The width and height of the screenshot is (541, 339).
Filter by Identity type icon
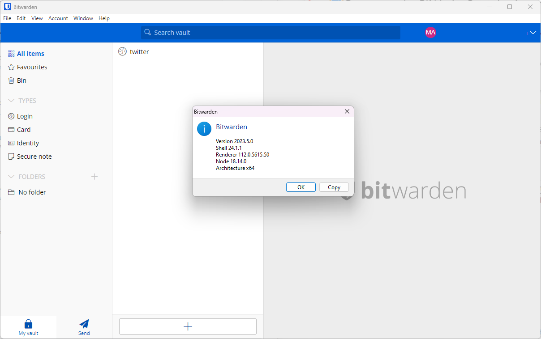(x=11, y=143)
